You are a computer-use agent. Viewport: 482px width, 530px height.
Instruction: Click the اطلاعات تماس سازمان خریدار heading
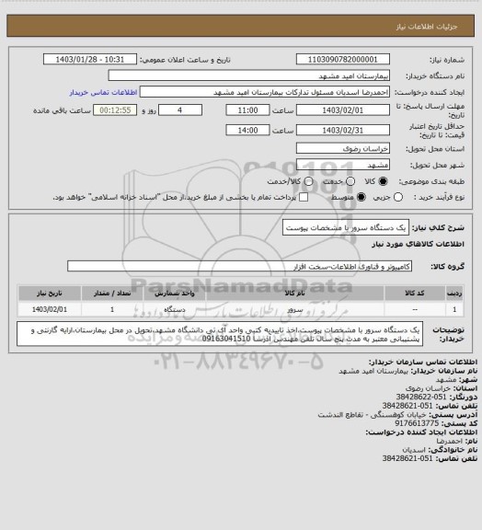(423, 362)
